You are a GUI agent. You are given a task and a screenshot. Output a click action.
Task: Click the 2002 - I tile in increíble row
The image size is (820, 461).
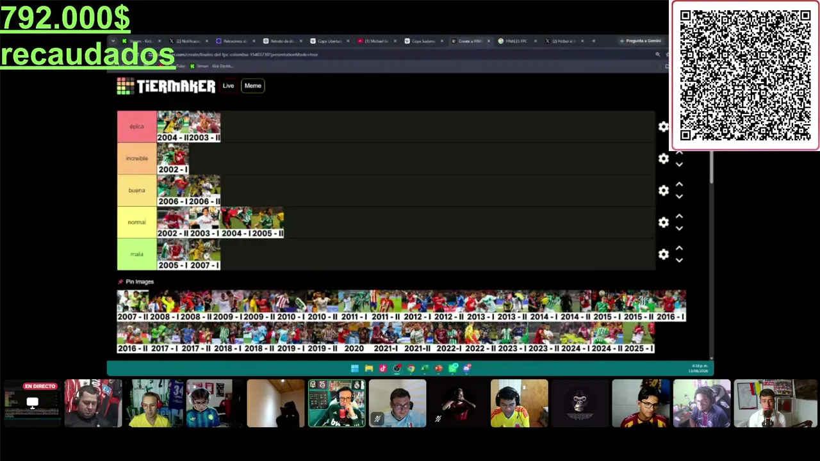tap(173, 159)
